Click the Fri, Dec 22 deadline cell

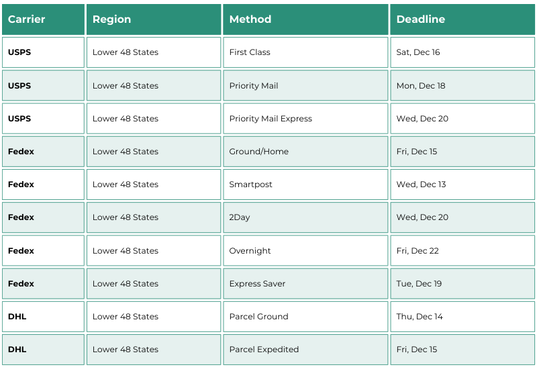[462, 250]
